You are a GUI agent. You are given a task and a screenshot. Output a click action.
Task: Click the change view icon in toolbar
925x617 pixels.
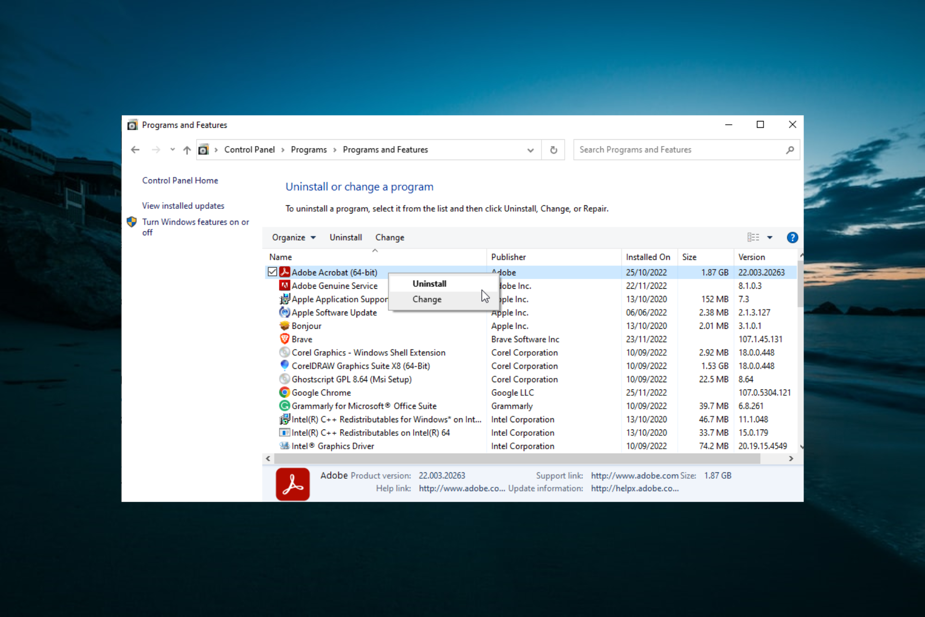click(x=753, y=237)
